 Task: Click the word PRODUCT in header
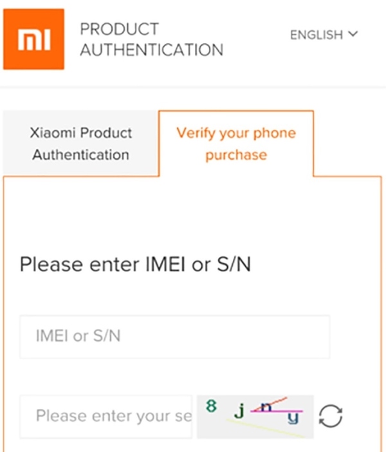coord(119,30)
